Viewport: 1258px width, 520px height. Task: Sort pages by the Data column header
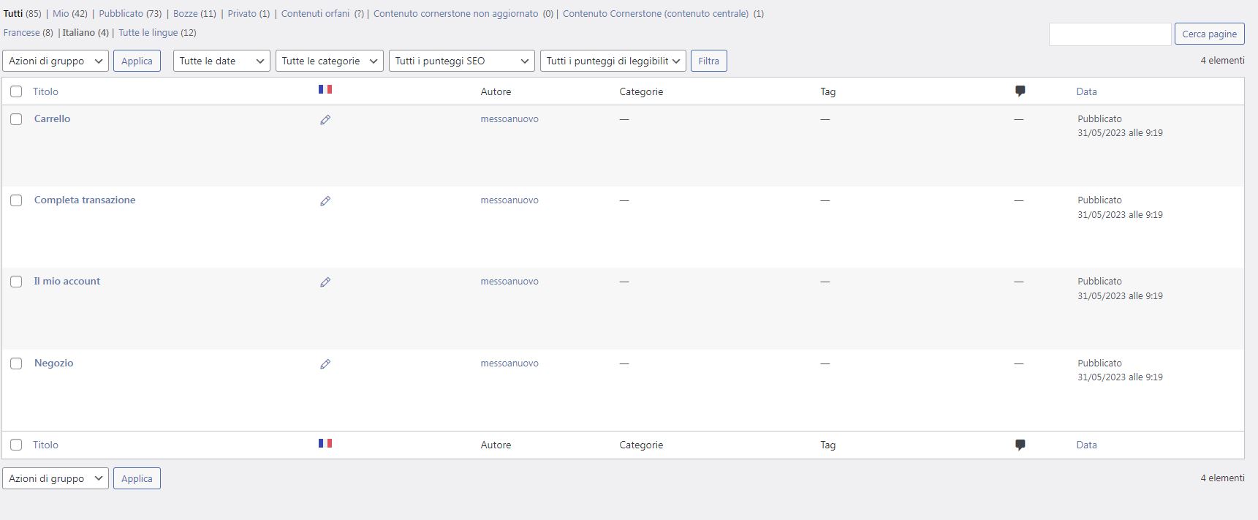point(1086,91)
